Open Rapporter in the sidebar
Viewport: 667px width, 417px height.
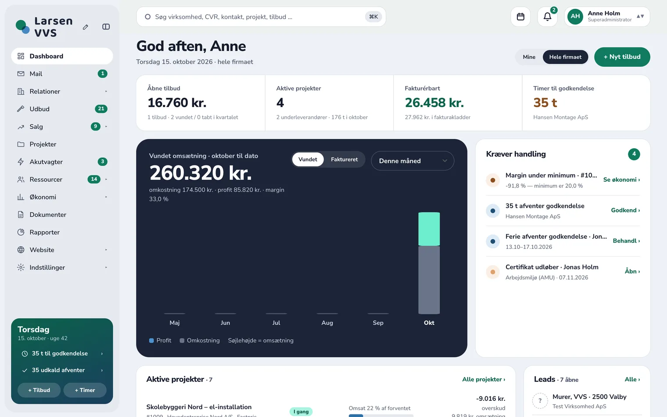point(62,232)
